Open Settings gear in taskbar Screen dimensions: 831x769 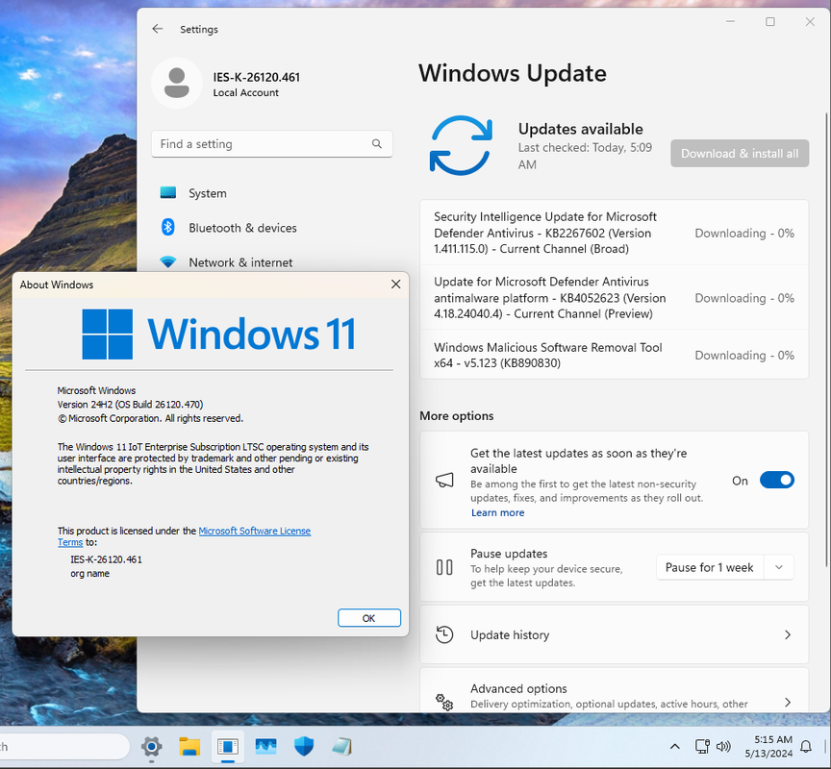tap(152, 747)
